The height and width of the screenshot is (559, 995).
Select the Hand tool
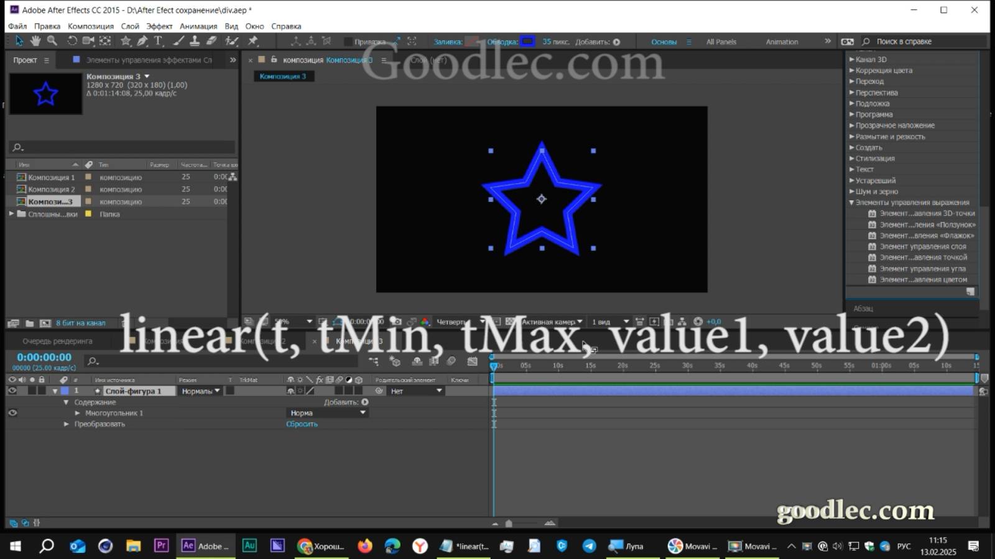point(35,41)
